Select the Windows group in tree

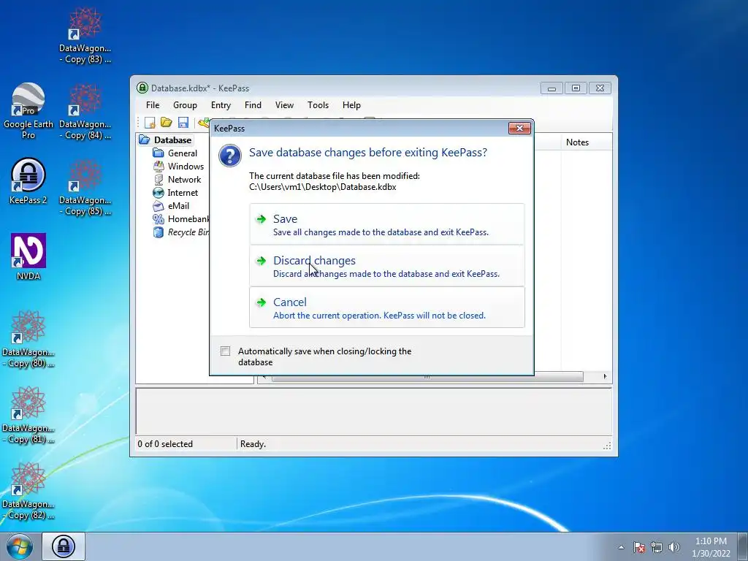pyautogui.click(x=178, y=167)
